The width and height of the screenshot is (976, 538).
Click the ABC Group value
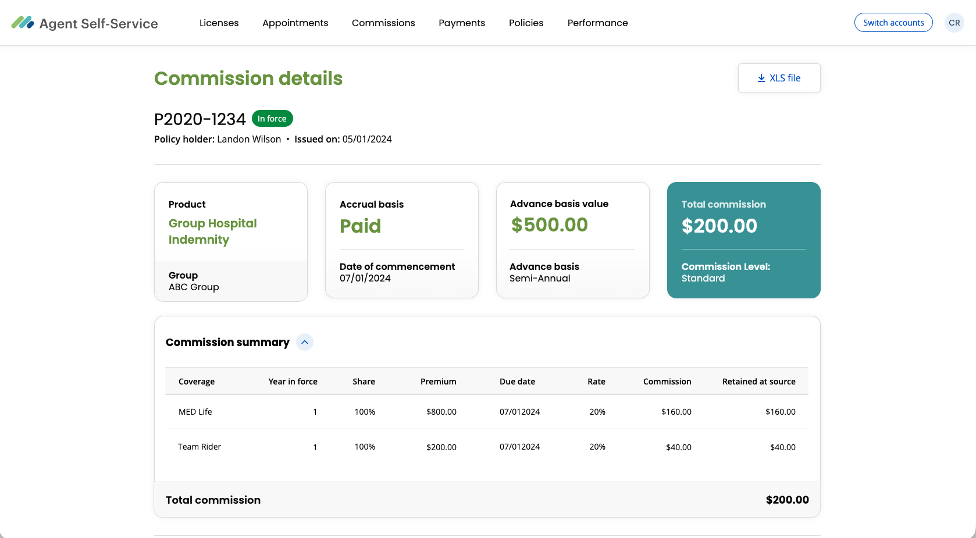194,287
